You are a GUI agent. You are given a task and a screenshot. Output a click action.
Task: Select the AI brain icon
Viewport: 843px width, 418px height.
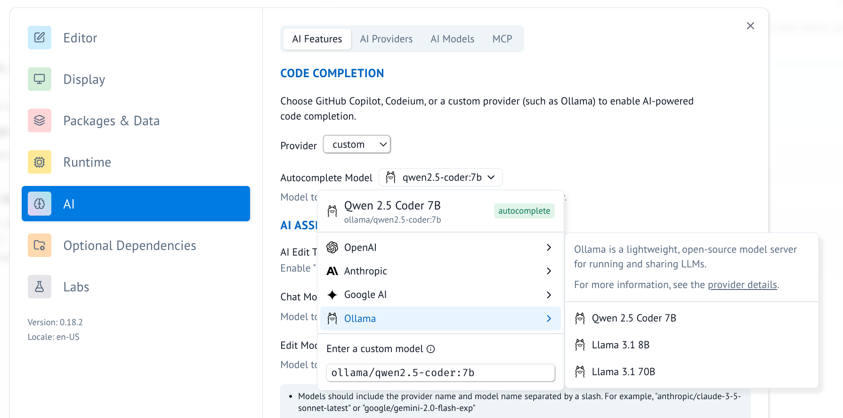(x=39, y=203)
